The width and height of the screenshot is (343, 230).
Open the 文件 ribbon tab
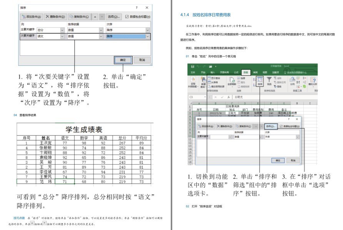point(193,72)
